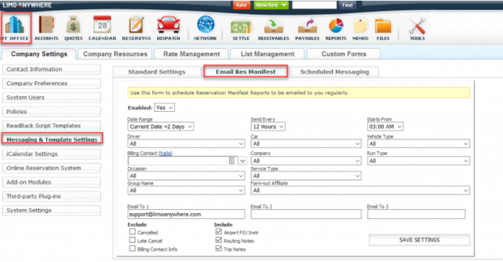The image size is (503, 262).
Task: Open the Standard Settings tab
Action: (156, 72)
